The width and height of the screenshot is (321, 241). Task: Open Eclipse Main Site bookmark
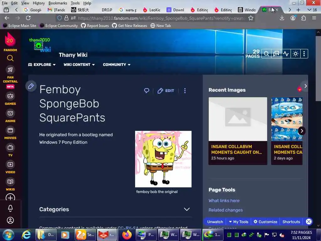[20, 26]
